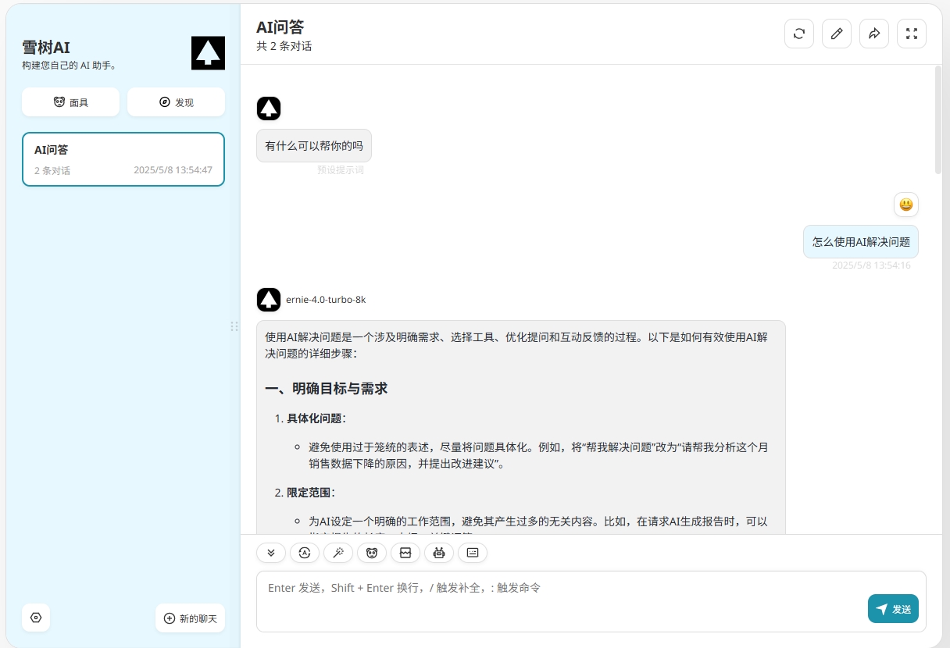Open quick prompts with magic wand icon
This screenshot has height=648, width=950.
[x=338, y=553]
